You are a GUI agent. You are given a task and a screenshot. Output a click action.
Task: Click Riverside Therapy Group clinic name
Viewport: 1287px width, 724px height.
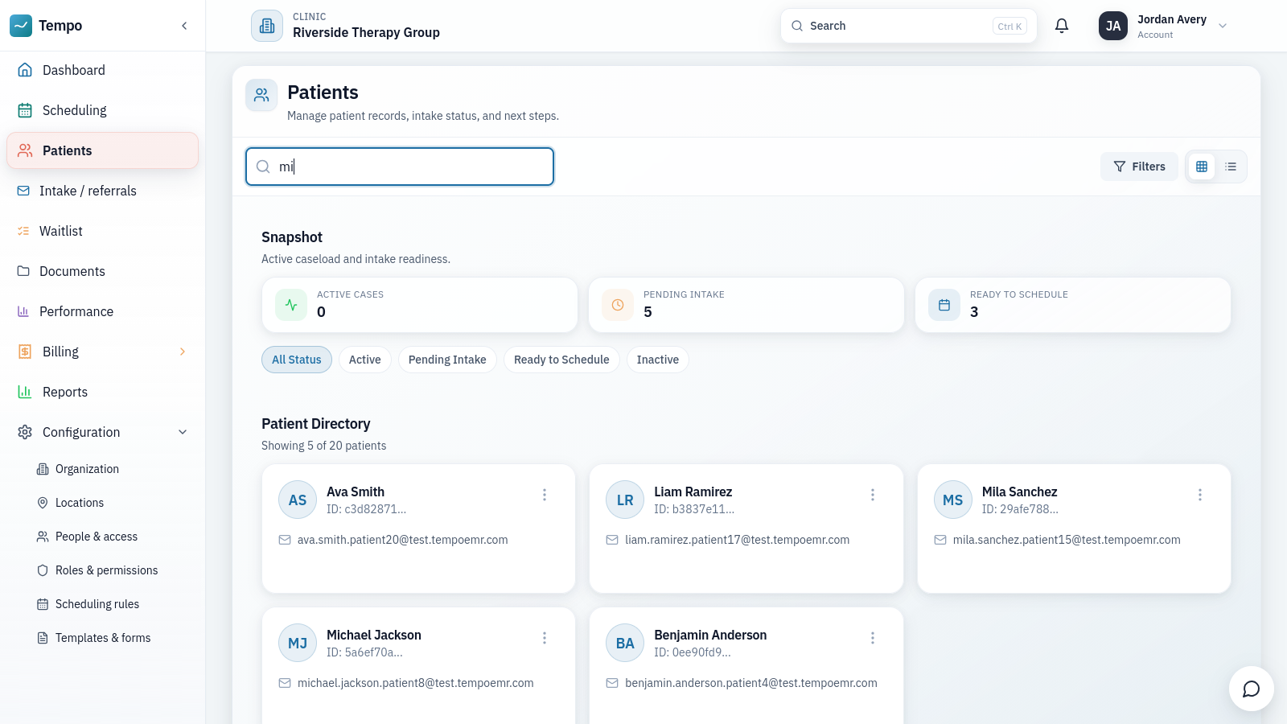[x=366, y=32]
